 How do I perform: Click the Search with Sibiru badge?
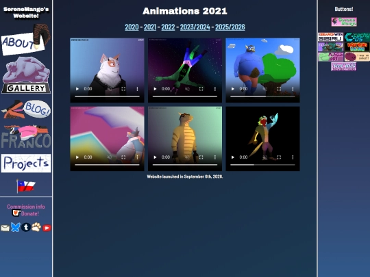click(330, 37)
